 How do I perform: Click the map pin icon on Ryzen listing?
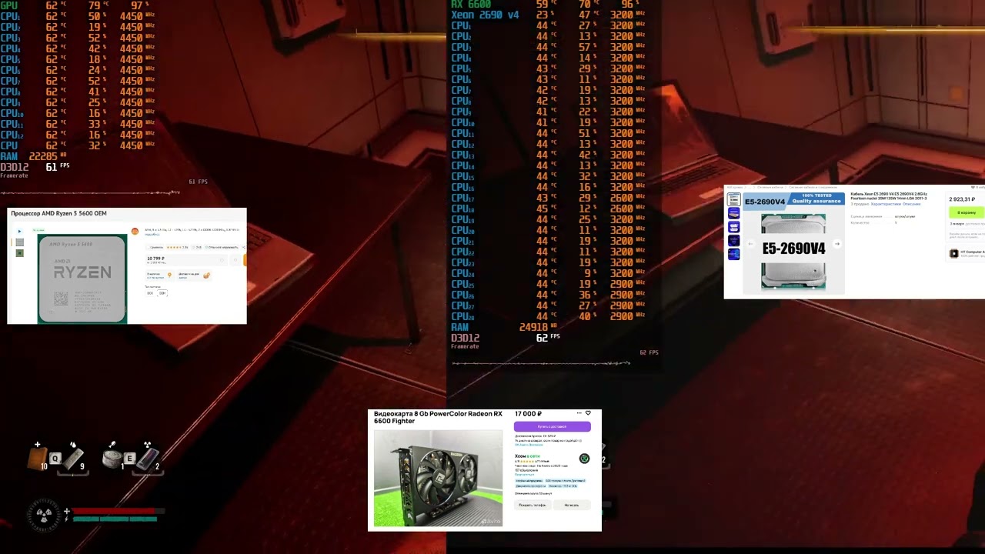coord(169,274)
